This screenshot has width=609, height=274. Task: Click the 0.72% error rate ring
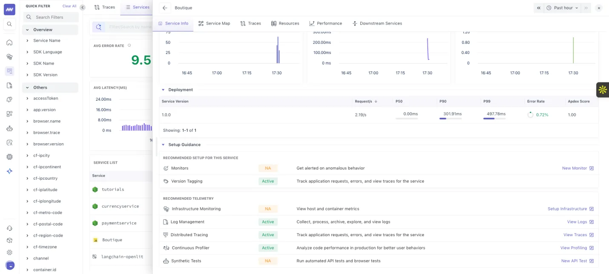pyautogui.click(x=530, y=115)
